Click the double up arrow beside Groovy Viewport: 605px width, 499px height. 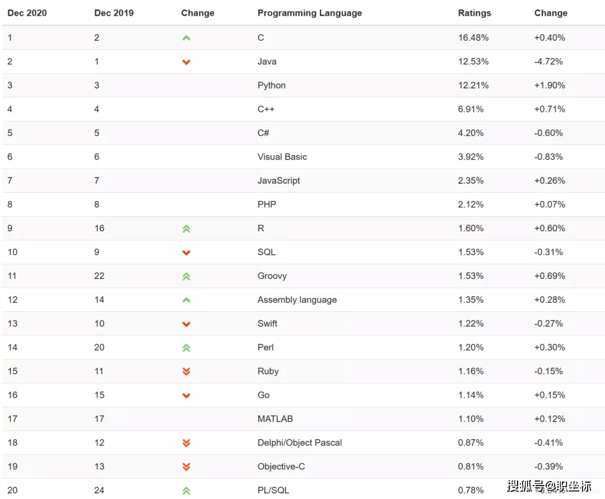point(187,276)
